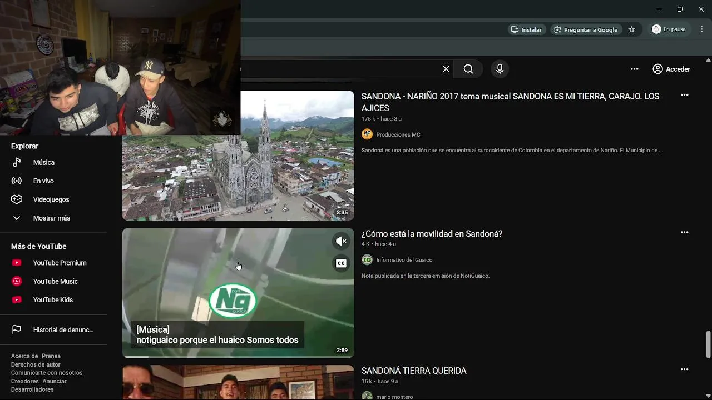
Task: Open Historial de denuncias entry text
Action: 63,329
